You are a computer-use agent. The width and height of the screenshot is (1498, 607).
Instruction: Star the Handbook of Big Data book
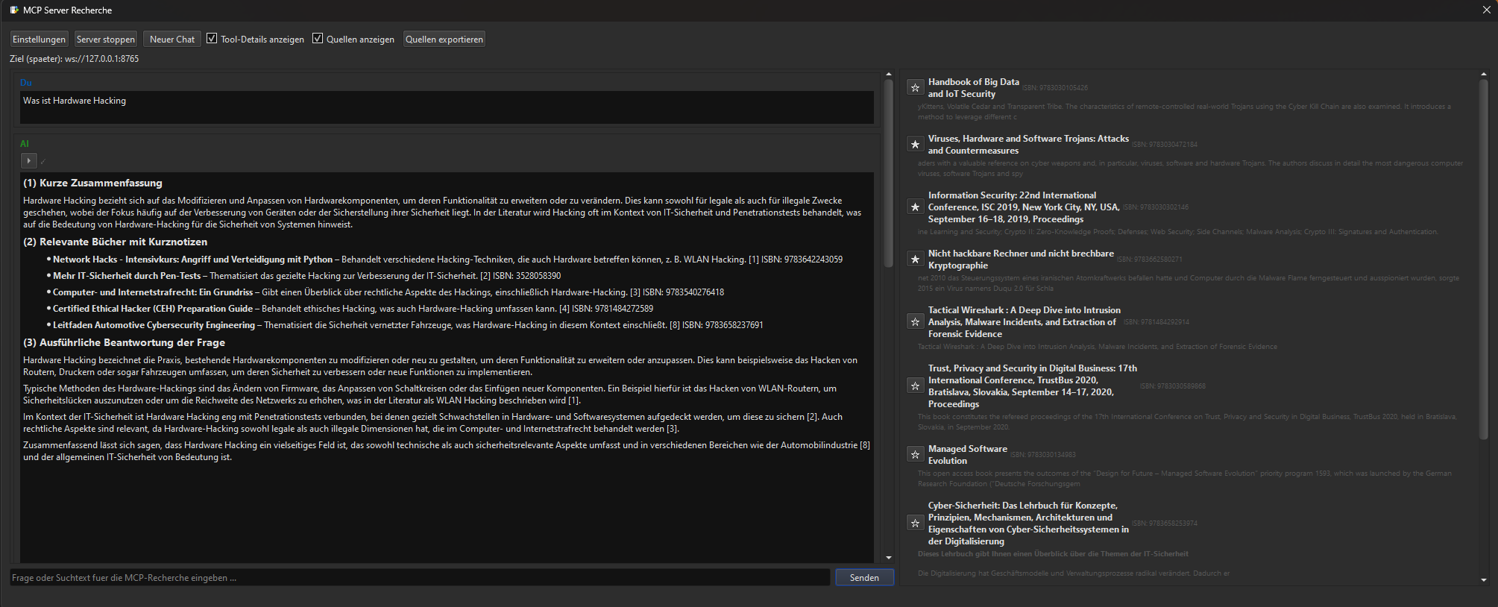pos(915,88)
